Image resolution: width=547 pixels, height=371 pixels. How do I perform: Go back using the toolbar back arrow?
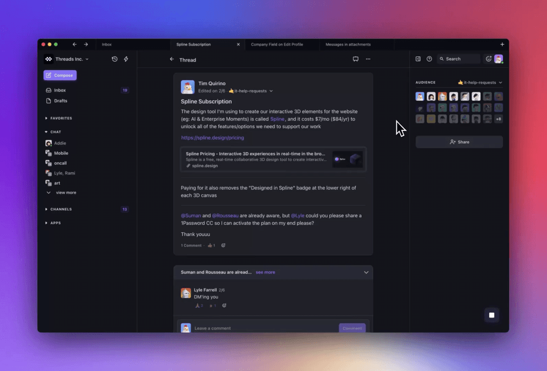[x=74, y=44]
